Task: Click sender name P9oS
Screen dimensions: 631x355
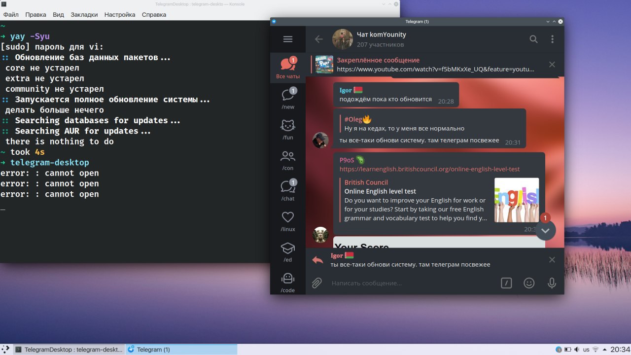Action: 347,160
